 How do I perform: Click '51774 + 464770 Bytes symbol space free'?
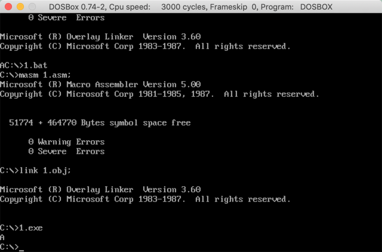[x=100, y=122]
